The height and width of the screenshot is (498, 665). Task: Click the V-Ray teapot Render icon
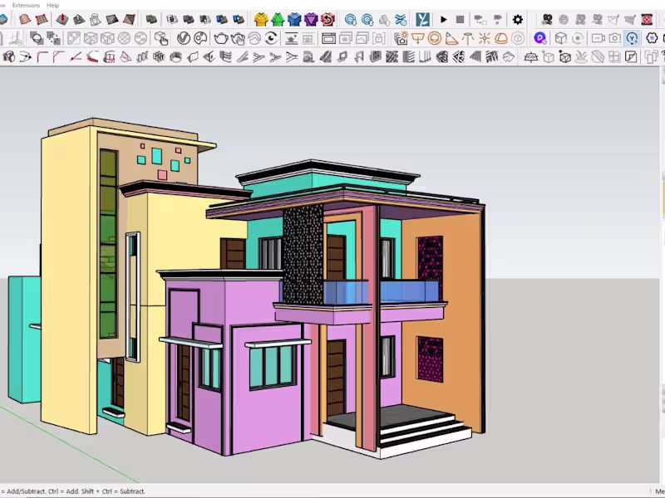[221, 38]
